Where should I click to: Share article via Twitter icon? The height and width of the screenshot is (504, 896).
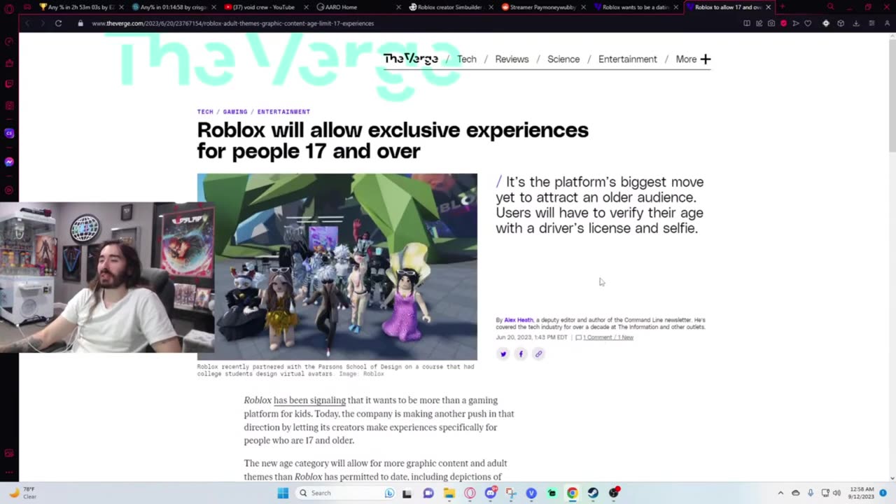(503, 353)
